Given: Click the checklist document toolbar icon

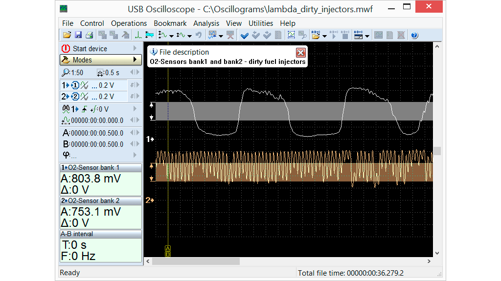Looking at the screenshot, I should pos(278,35).
